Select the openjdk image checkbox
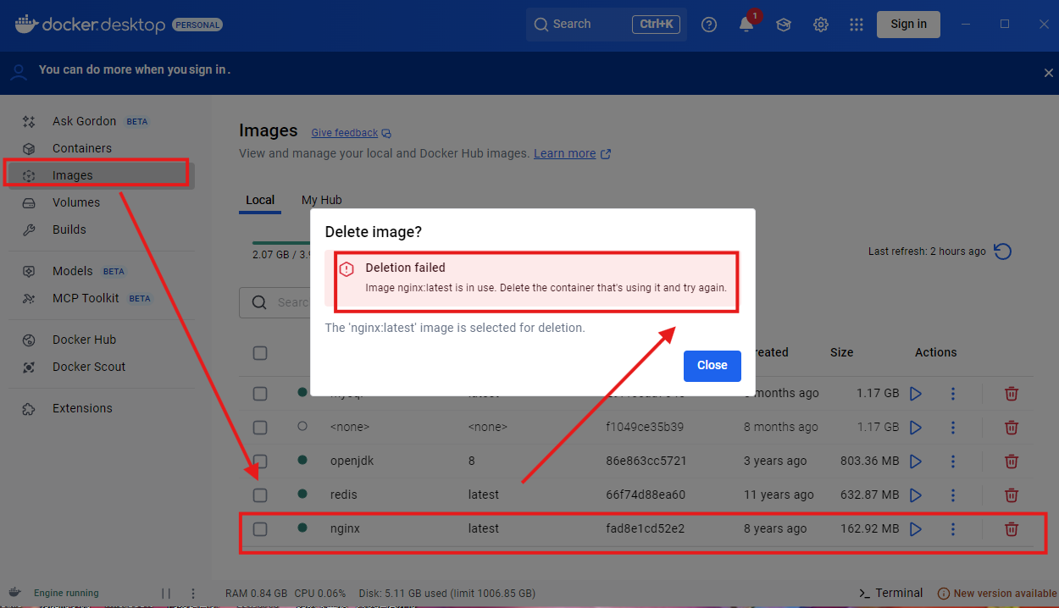 coord(260,461)
